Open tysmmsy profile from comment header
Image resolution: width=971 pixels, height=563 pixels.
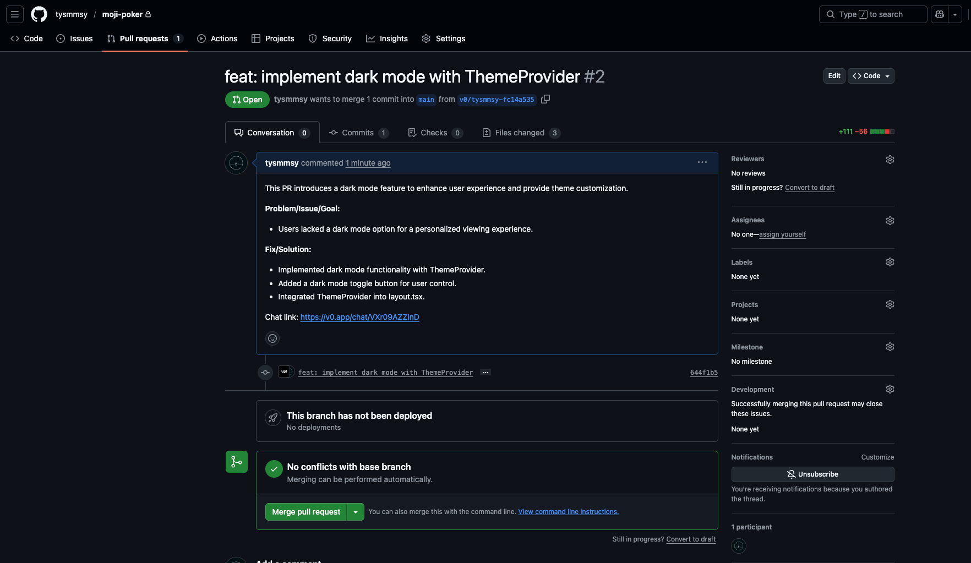click(282, 163)
